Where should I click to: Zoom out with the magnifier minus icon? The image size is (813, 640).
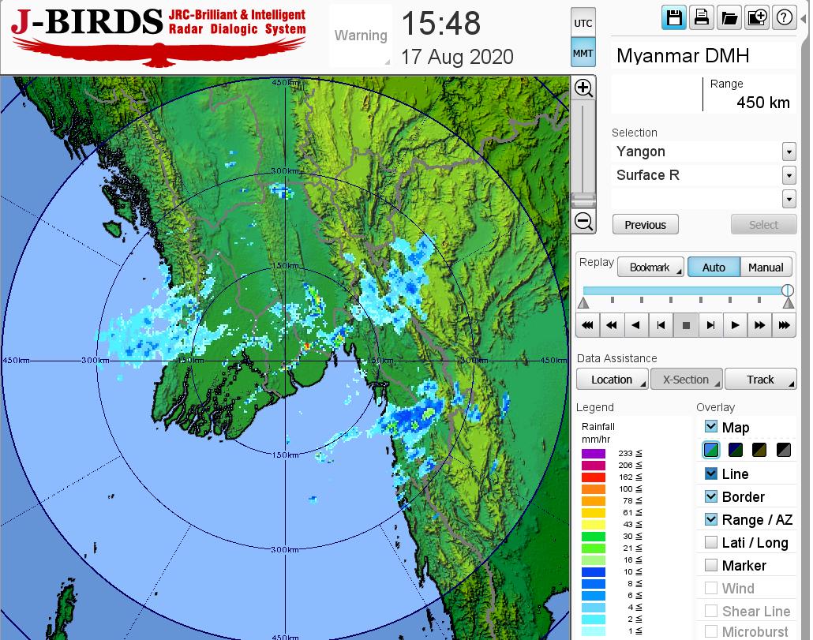(x=583, y=221)
